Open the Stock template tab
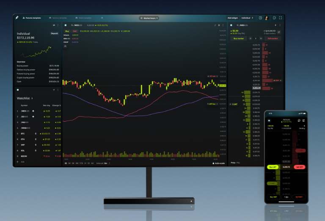Viewport: 325px width, 221px height. click(83, 18)
